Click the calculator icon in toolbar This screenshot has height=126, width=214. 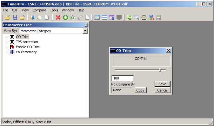pyautogui.click(x=158, y=17)
